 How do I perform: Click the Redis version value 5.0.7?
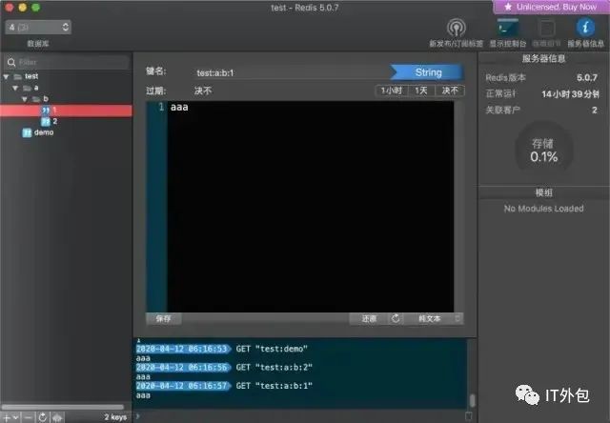[587, 78]
